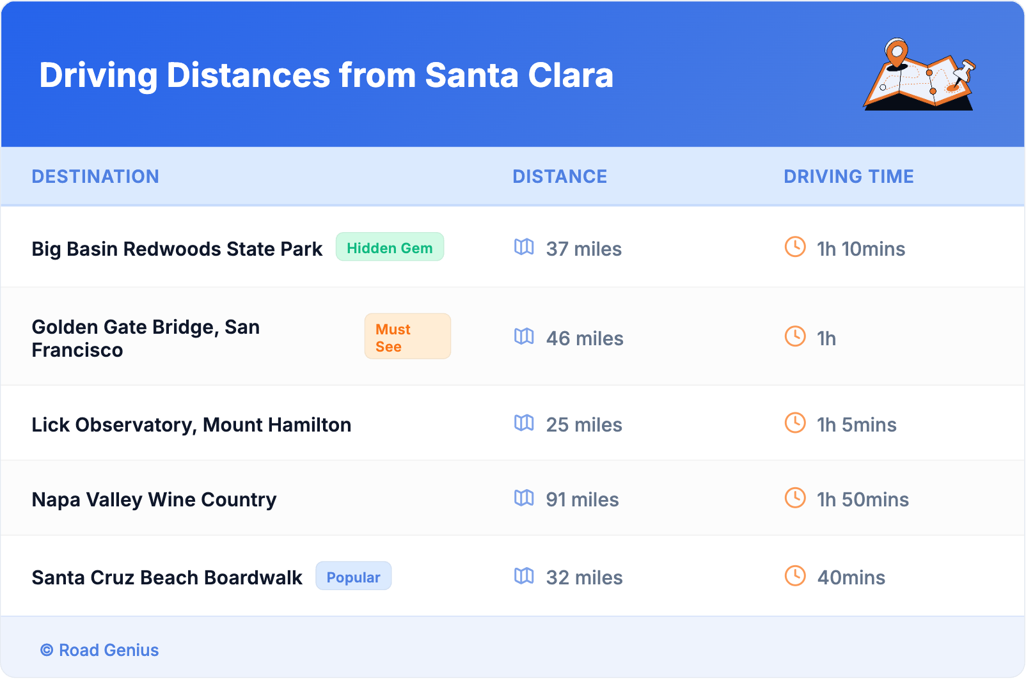Click the clock icon beside 1h 10mins
Screen dimensions: 1026x679
795,247
